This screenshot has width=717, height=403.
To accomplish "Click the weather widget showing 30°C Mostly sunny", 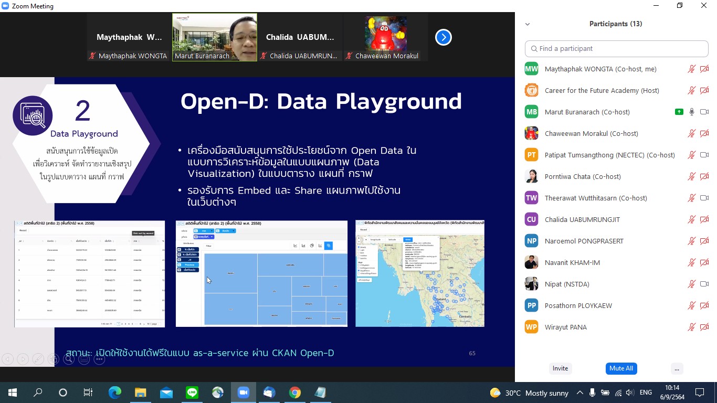I will [529, 393].
